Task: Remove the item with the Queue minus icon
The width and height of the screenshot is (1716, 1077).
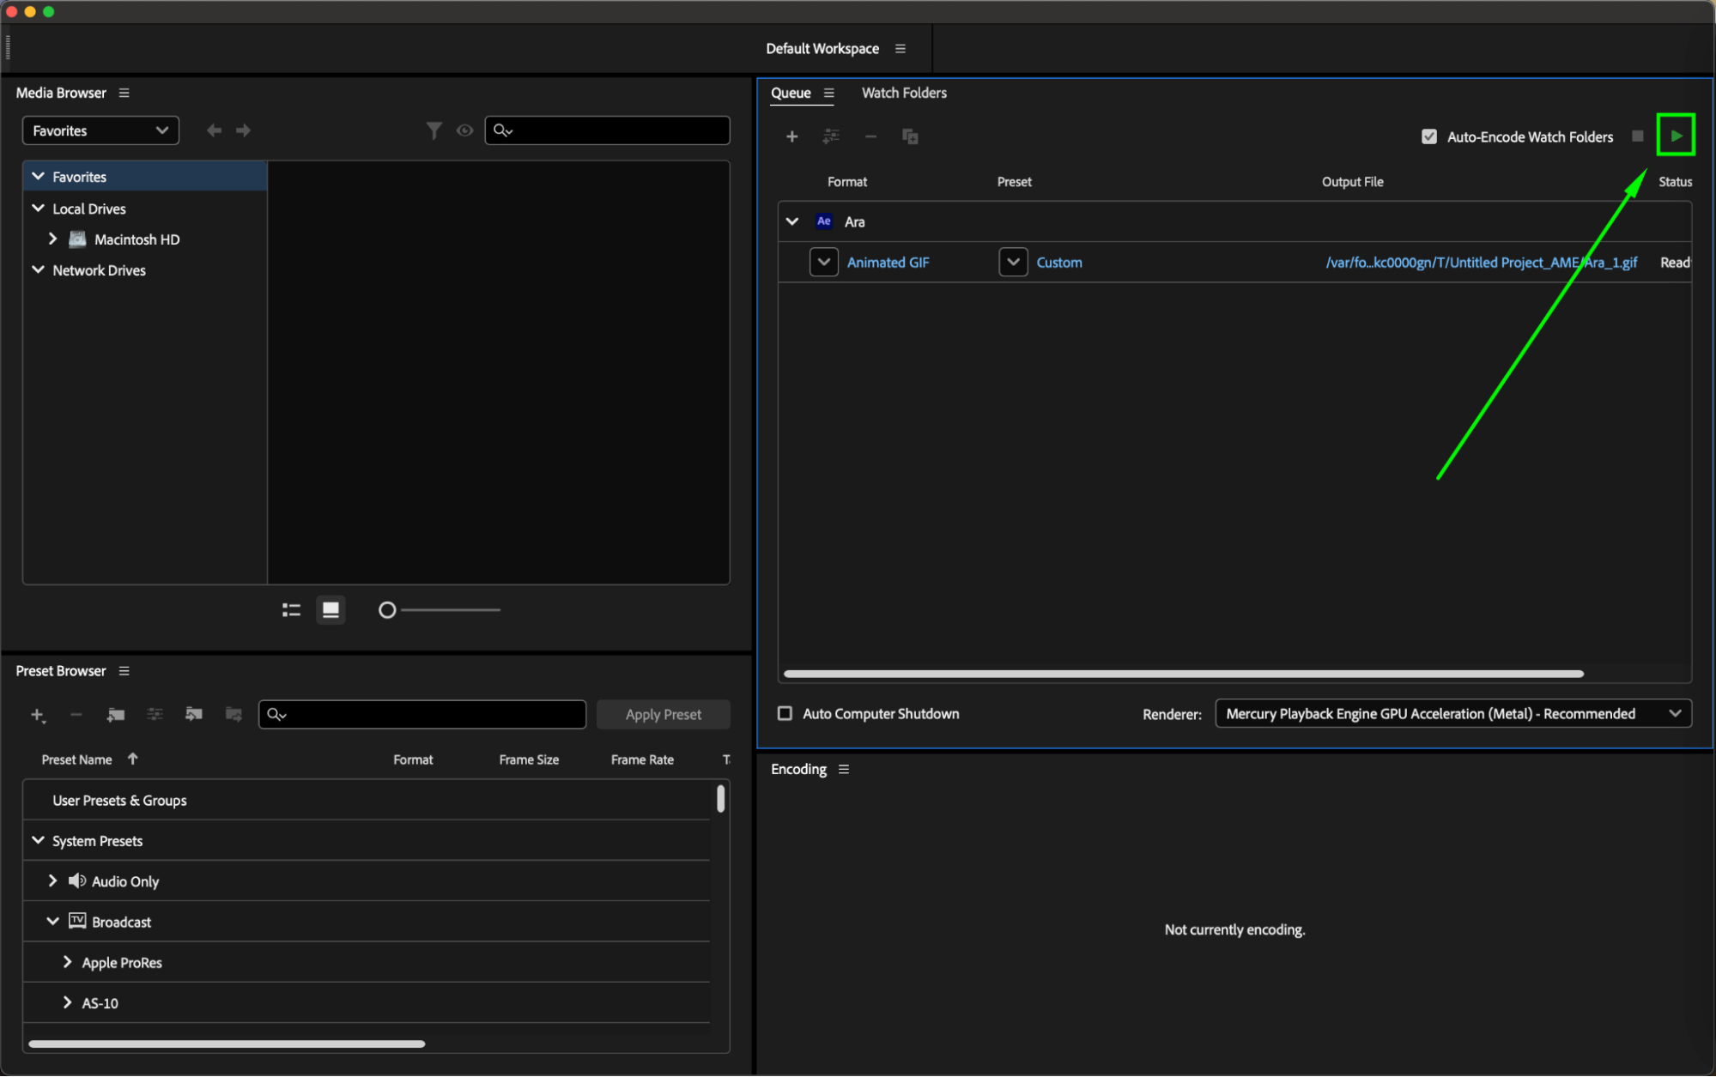Action: tap(870, 136)
